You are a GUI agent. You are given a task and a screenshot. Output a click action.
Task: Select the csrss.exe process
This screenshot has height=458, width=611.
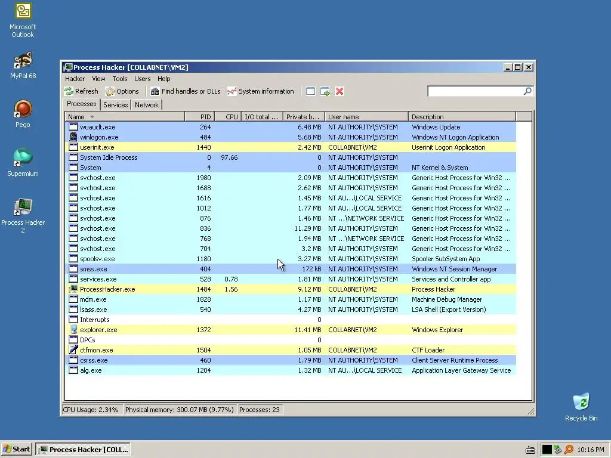point(291,360)
